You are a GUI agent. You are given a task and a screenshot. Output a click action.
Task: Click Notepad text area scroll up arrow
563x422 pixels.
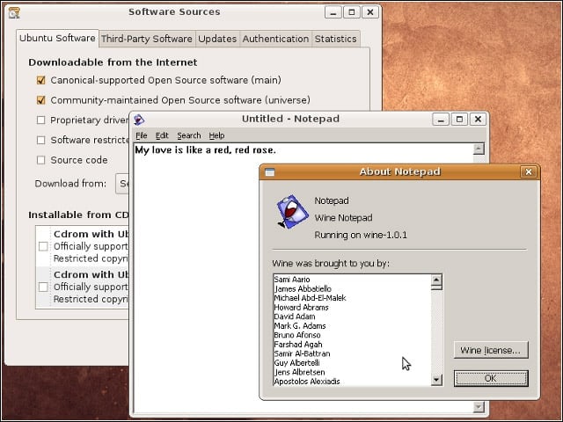click(479, 149)
